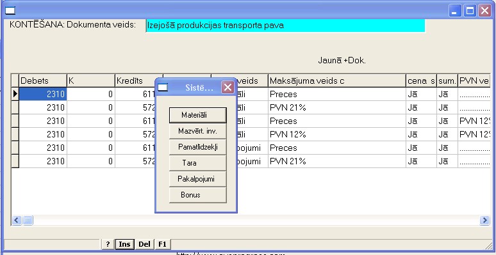This screenshot has height=255, width=496.
Task: Click PVN 21% cell in sixth row
Action: (x=337, y=161)
